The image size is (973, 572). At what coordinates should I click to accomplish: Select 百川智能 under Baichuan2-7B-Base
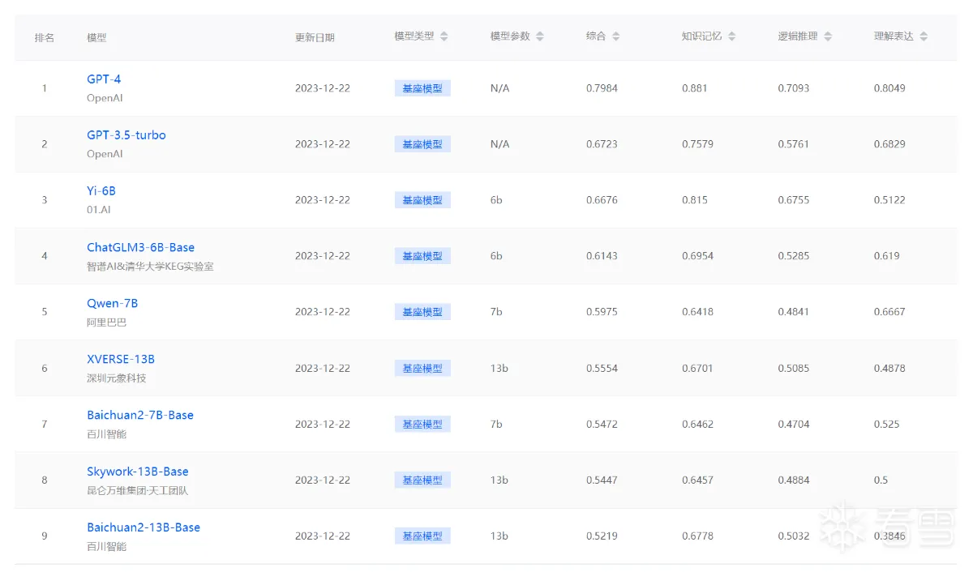click(106, 434)
